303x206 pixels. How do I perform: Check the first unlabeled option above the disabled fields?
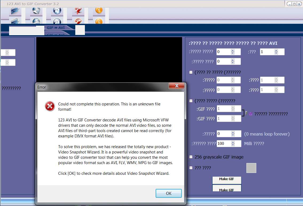point(191,72)
